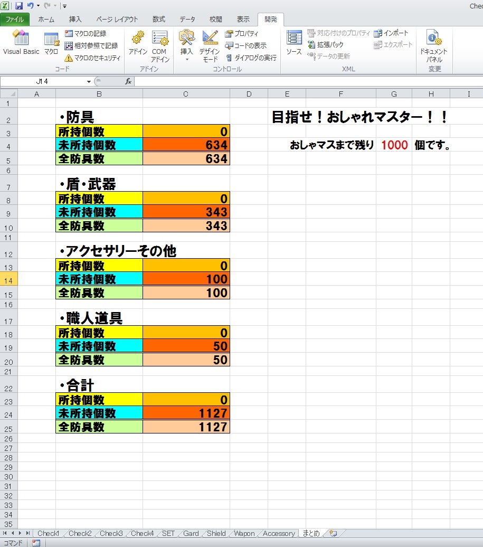The height and width of the screenshot is (547, 483).
Task: Switch to the 表示 ribbon tab
Action: point(243,20)
